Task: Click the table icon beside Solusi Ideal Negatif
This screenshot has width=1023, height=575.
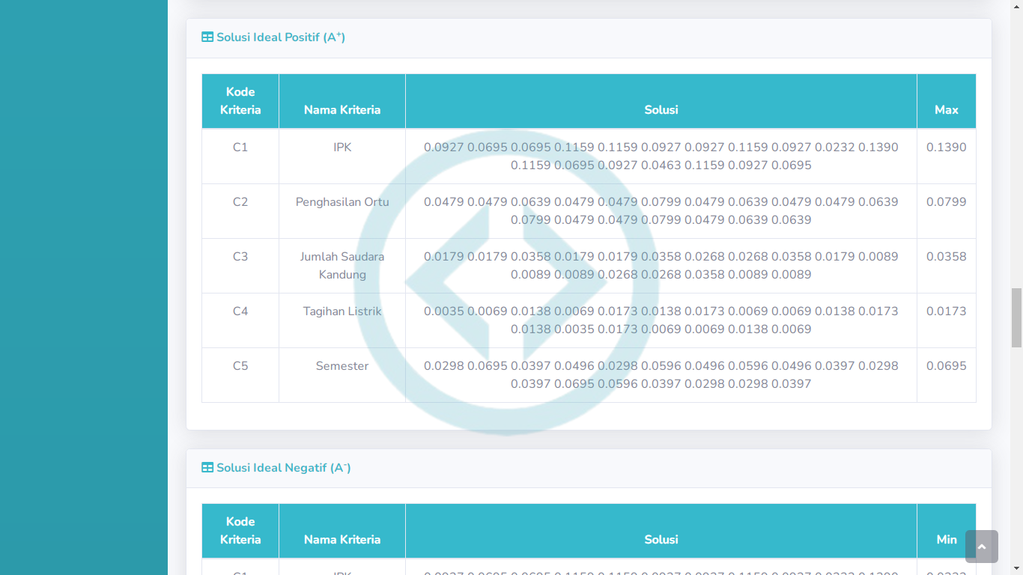Action: point(207,468)
